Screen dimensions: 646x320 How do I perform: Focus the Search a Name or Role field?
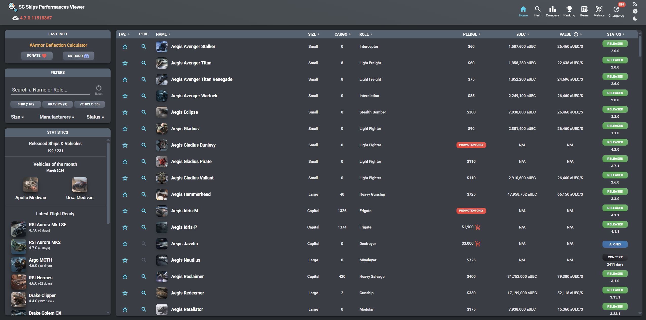pyautogui.click(x=50, y=90)
